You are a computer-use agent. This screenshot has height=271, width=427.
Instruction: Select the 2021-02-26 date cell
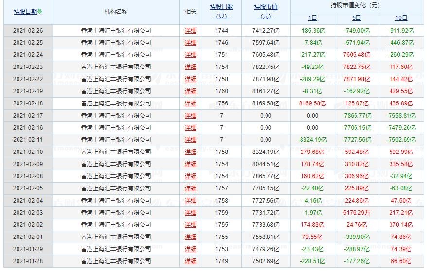pyautogui.click(x=28, y=31)
